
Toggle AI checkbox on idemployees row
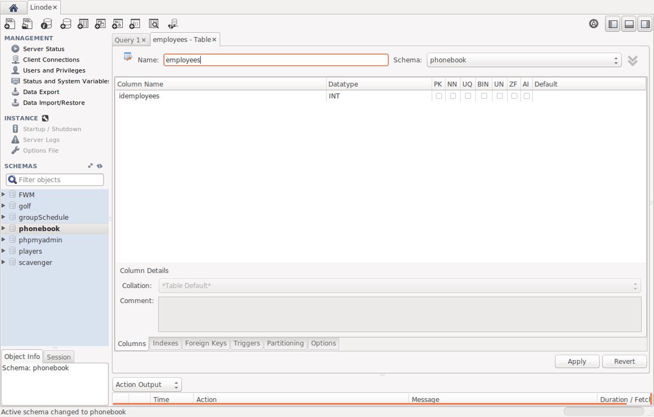click(526, 96)
